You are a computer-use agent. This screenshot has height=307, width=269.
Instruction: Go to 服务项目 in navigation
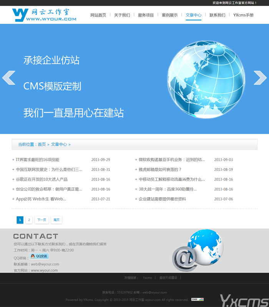click(x=146, y=15)
